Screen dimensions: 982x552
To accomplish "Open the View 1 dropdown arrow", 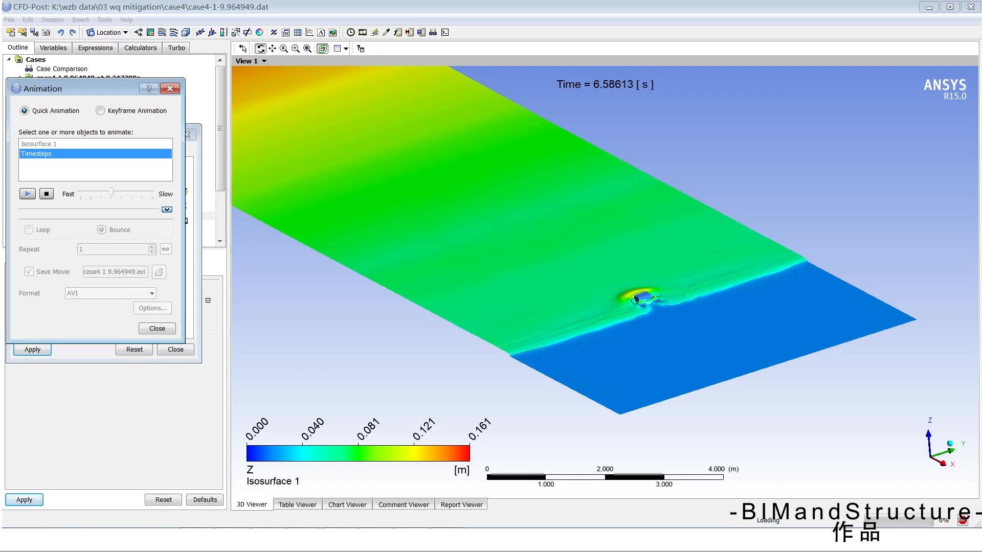I will (x=264, y=61).
